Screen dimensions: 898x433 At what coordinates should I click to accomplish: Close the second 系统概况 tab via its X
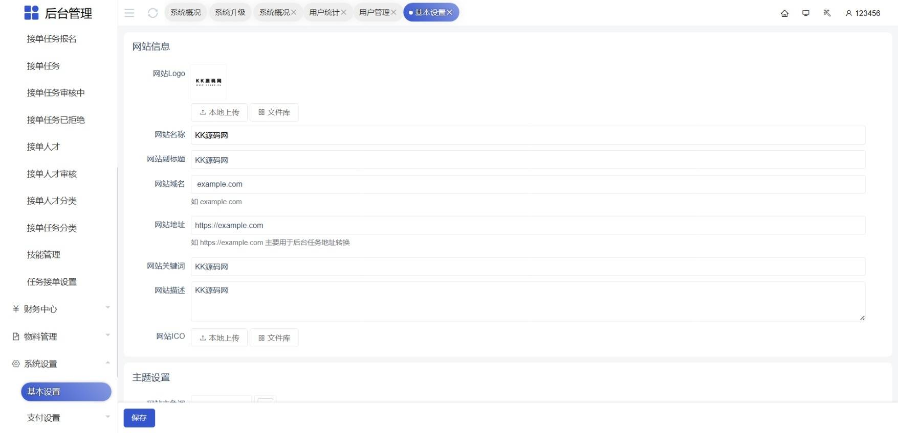[x=294, y=12]
